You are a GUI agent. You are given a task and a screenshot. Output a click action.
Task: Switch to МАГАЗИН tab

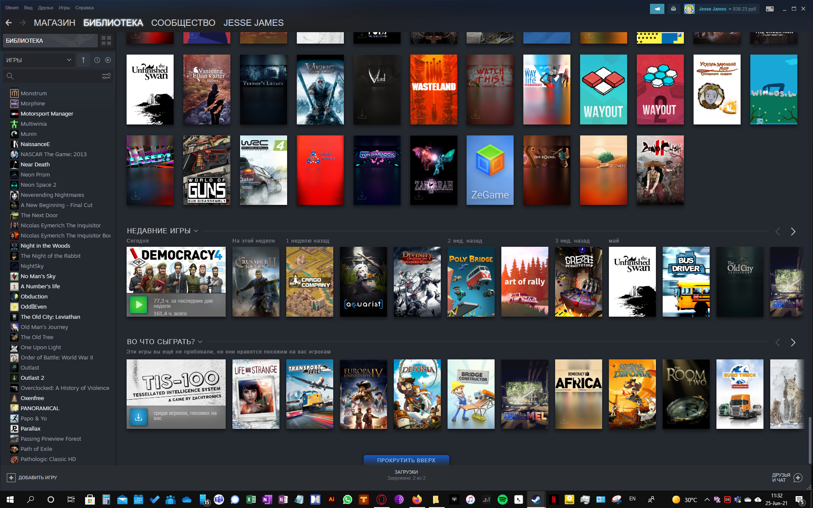(x=55, y=23)
